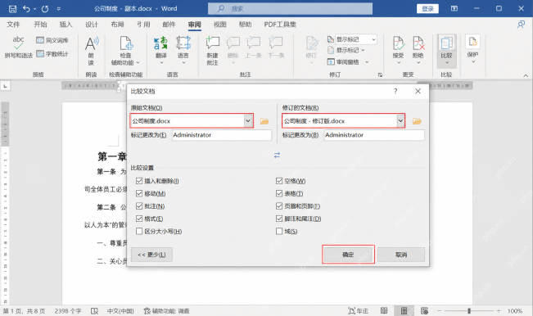Add a New Comment (新建批注)

(212, 51)
